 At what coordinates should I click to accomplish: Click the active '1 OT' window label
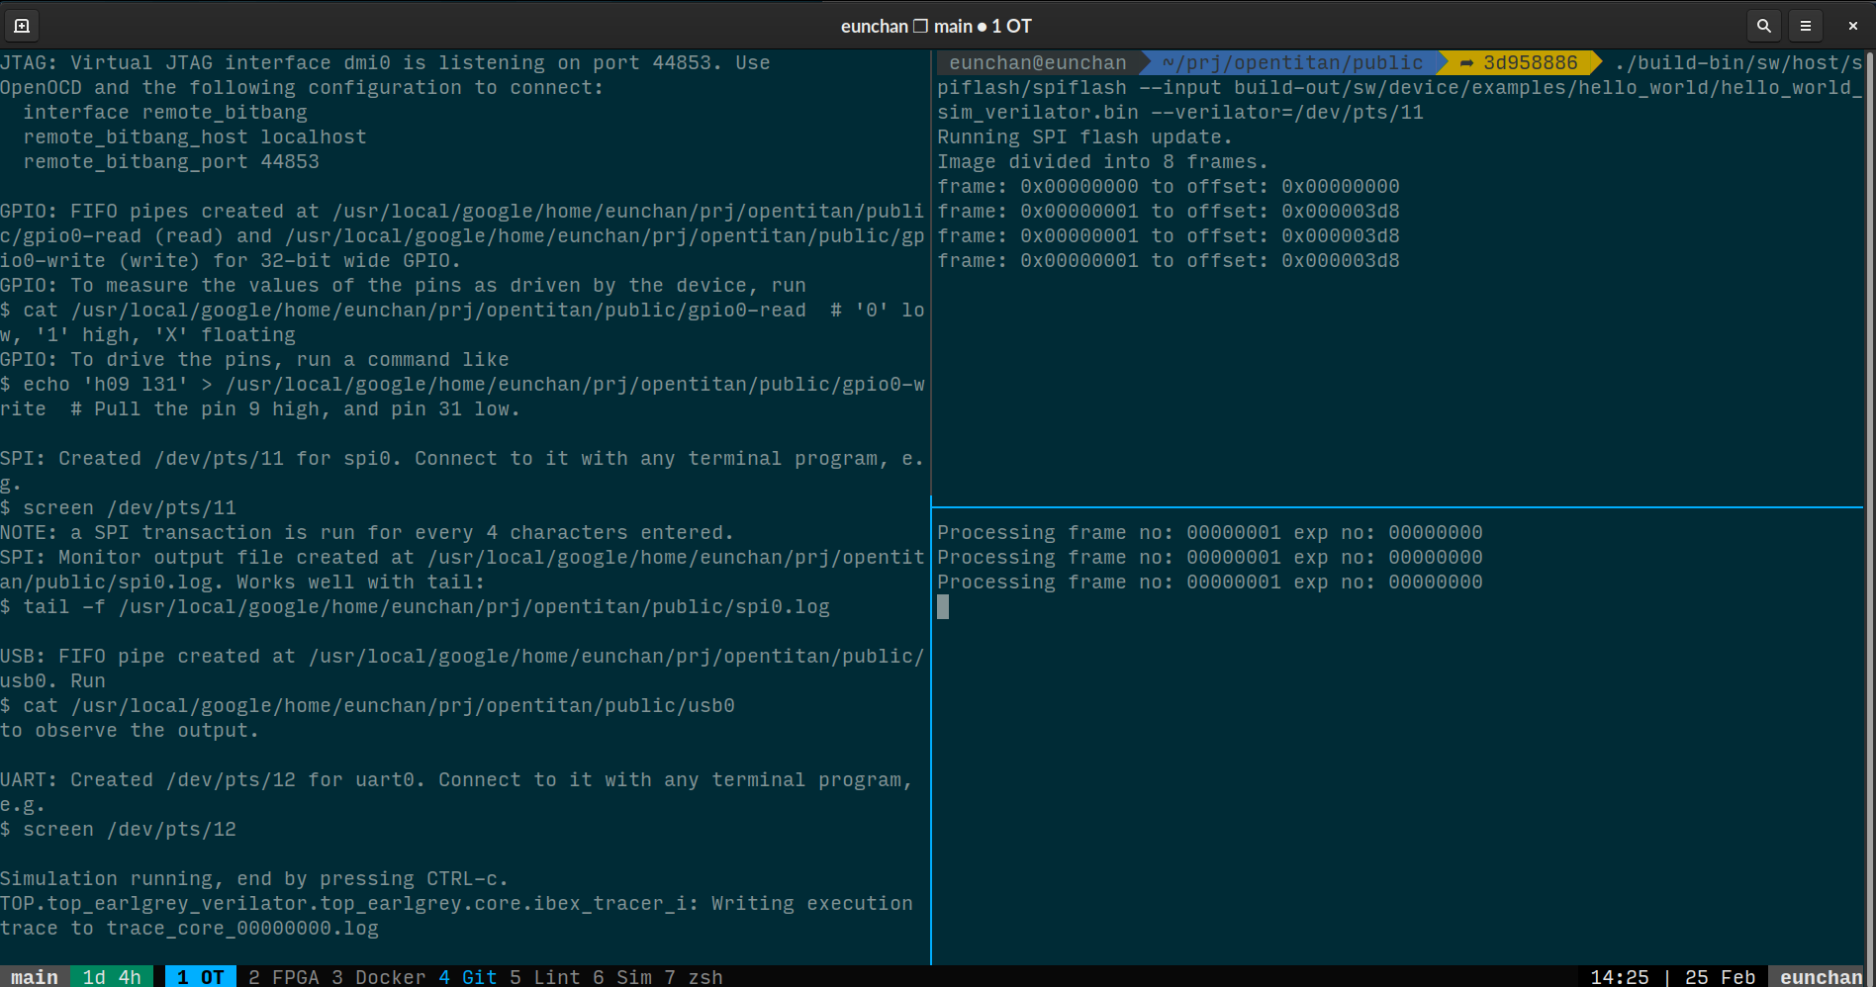pyautogui.click(x=200, y=977)
